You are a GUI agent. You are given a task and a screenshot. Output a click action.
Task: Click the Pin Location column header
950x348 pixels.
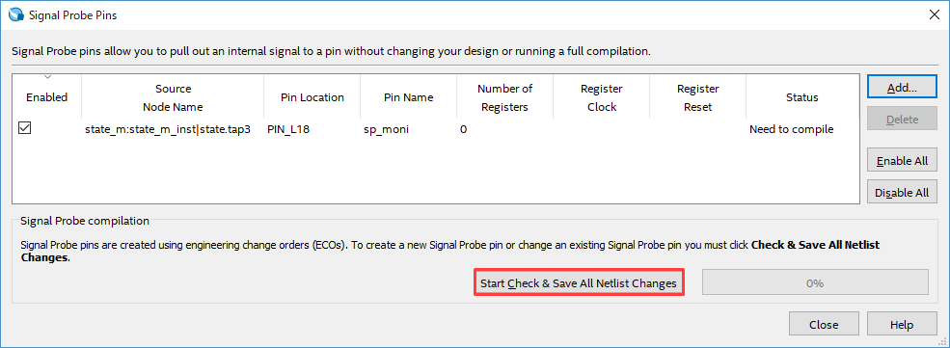click(x=312, y=97)
